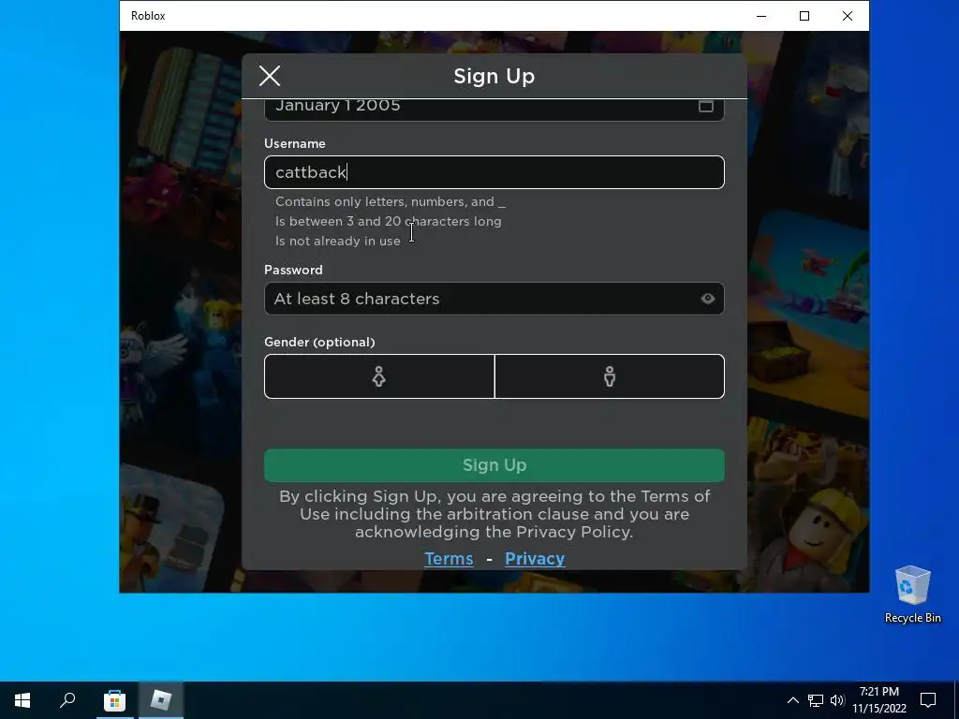Open the network status tray icon
This screenshot has width=959, height=719.
(x=816, y=700)
